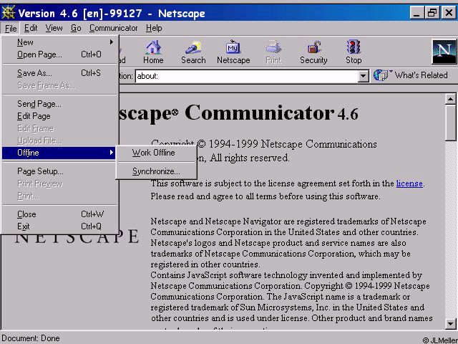Screen dimensions: 458x344
Task: Choose Close from the File menu
Action: [60, 214]
